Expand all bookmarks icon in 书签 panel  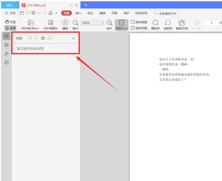click(x=30, y=38)
